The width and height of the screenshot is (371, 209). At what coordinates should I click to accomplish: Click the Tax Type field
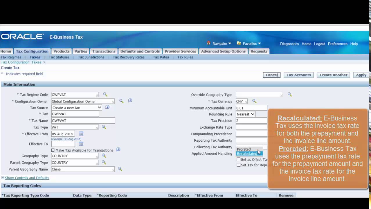[75, 127]
